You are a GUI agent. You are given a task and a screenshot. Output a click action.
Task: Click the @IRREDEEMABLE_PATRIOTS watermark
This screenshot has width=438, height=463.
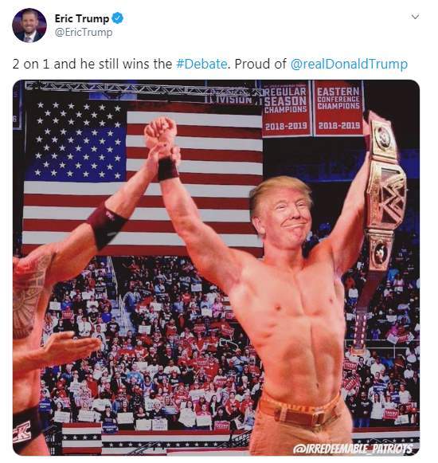tap(353, 449)
